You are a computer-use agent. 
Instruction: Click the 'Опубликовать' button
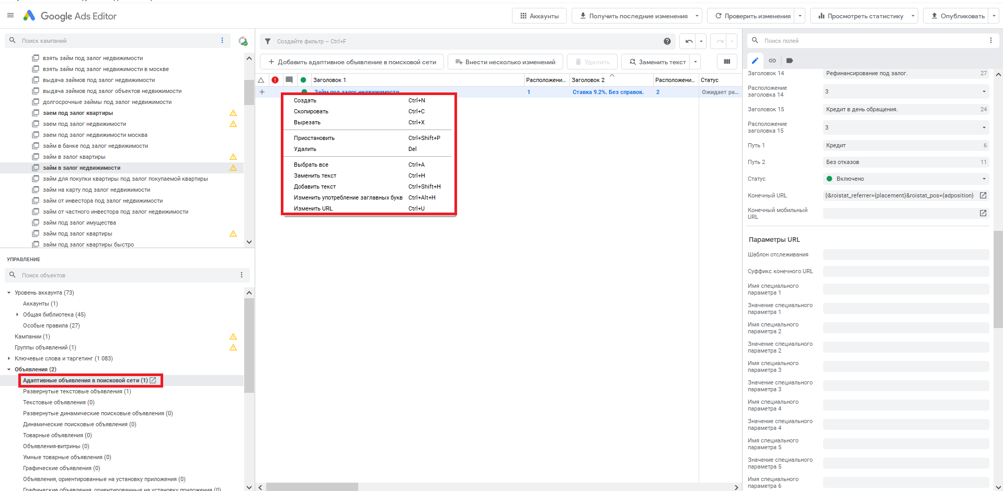(957, 16)
